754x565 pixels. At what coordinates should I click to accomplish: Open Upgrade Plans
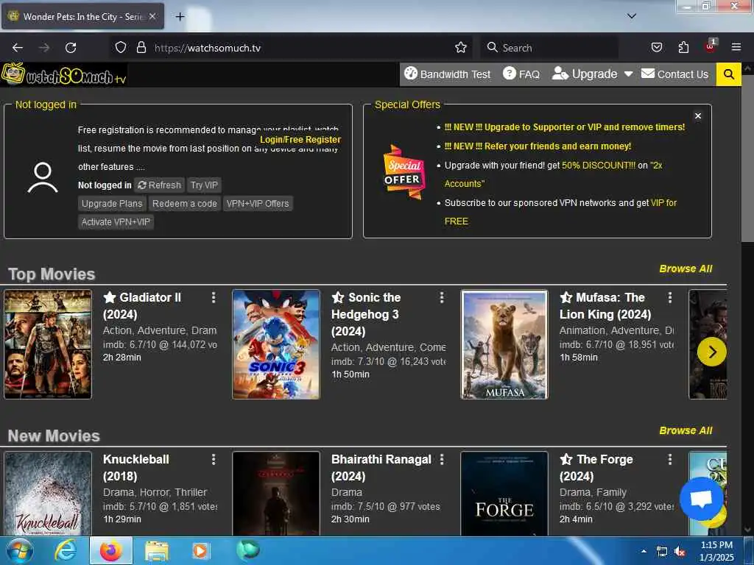click(112, 204)
